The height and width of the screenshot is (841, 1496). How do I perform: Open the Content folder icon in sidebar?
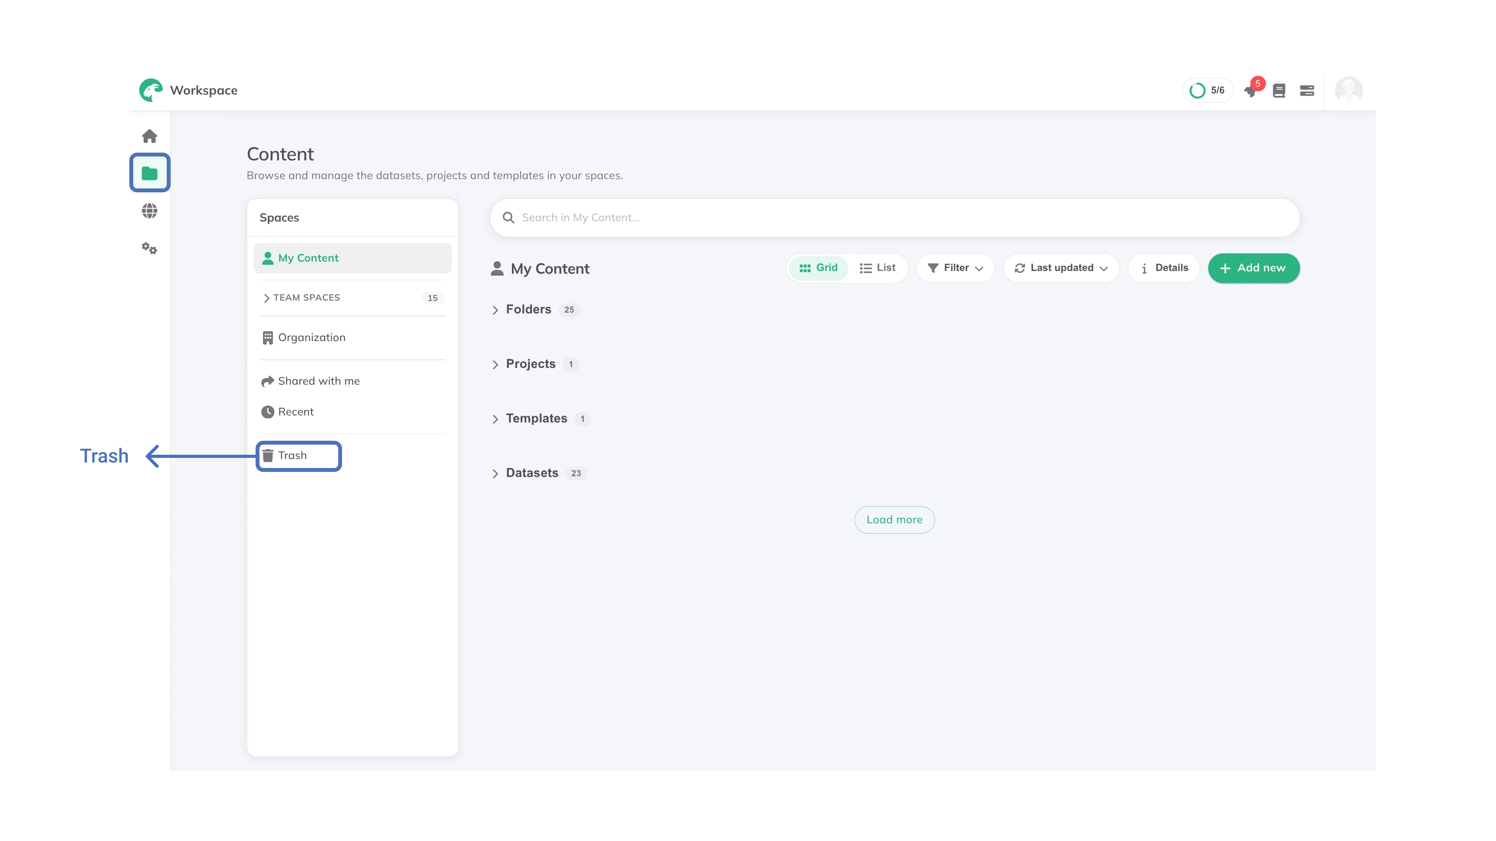(149, 173)
